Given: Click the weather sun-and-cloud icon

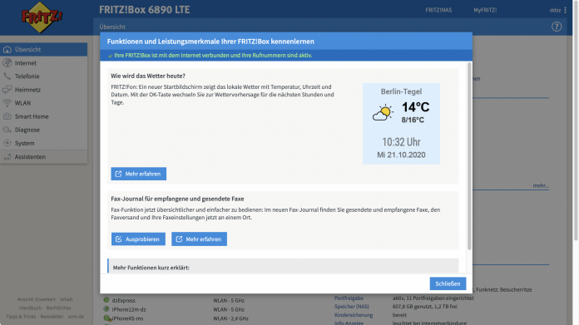Looking at the screenshot, I should click(x=383, y=112).
